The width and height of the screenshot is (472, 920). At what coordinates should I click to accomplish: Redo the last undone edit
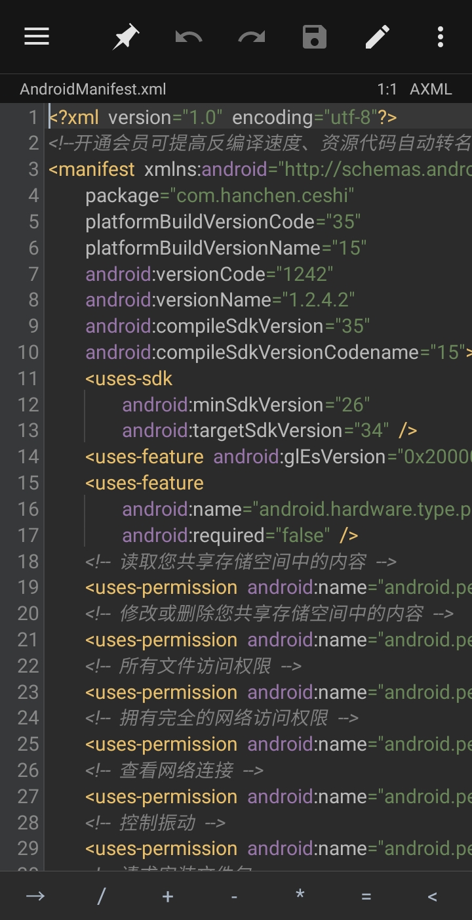(251, 37)
